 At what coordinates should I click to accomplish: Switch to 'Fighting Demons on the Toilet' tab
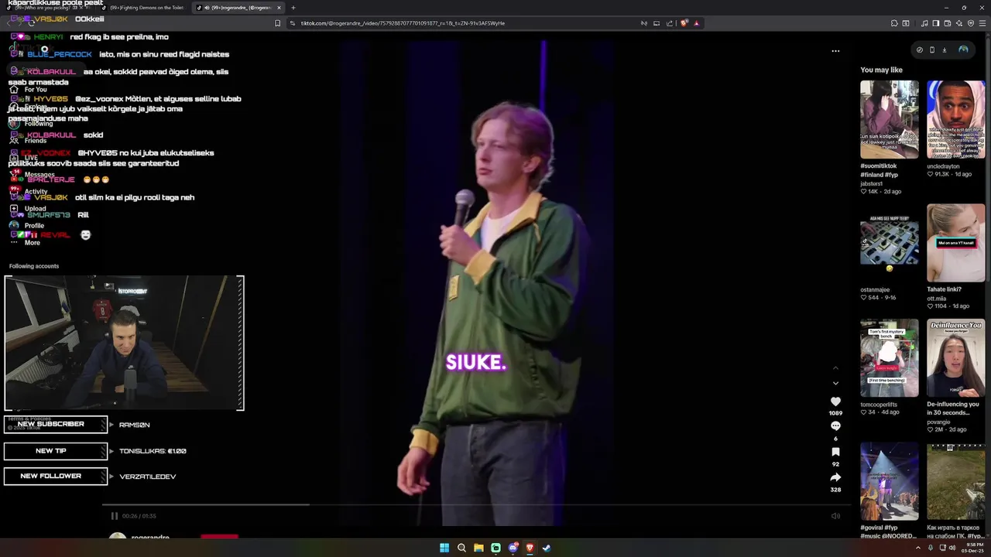point(146,8)
